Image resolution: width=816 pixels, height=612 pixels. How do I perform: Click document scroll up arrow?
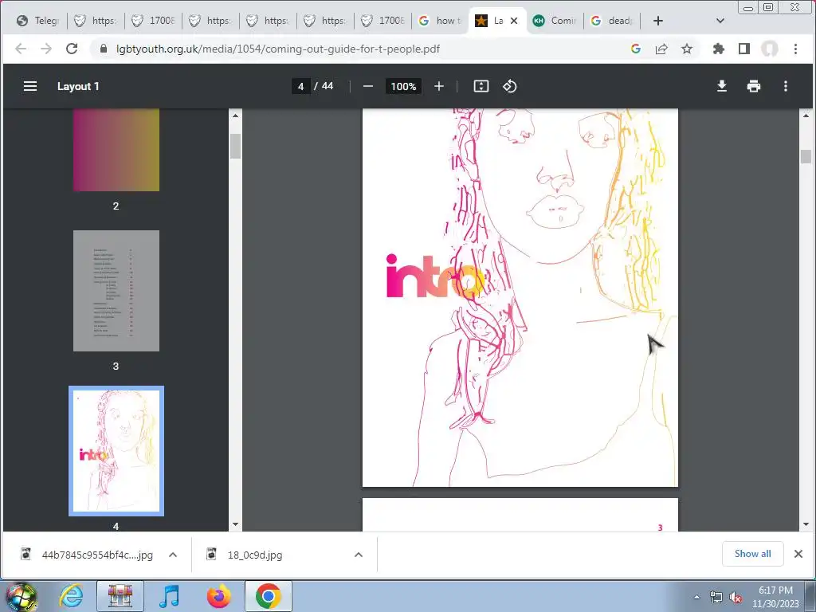tap(806, 116)
